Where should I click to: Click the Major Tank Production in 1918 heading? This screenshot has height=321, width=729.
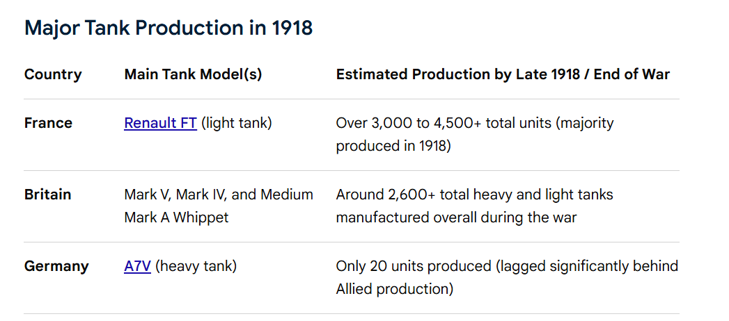168,28
